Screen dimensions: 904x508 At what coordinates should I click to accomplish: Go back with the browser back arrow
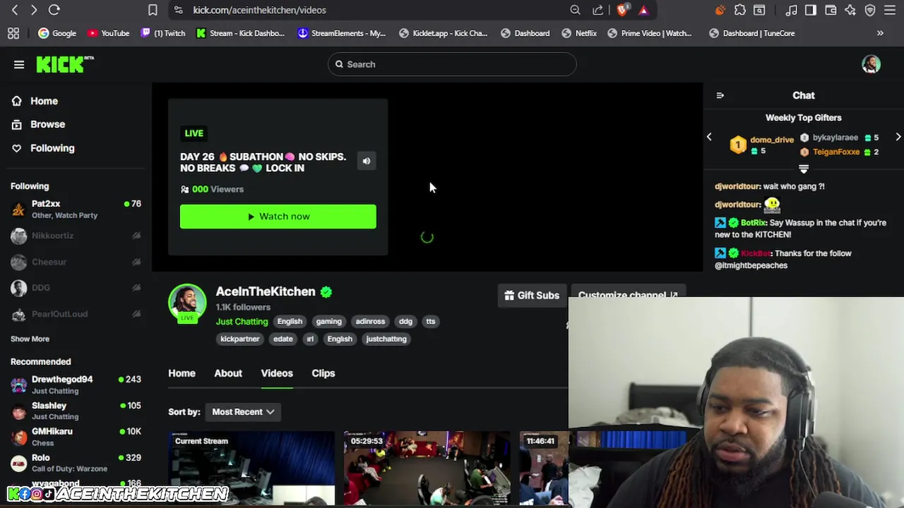[x=15, y=10]
